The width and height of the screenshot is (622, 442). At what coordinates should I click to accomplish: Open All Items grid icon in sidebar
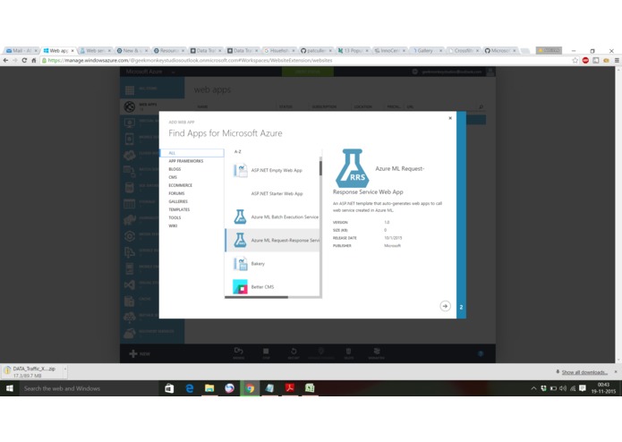130,90
